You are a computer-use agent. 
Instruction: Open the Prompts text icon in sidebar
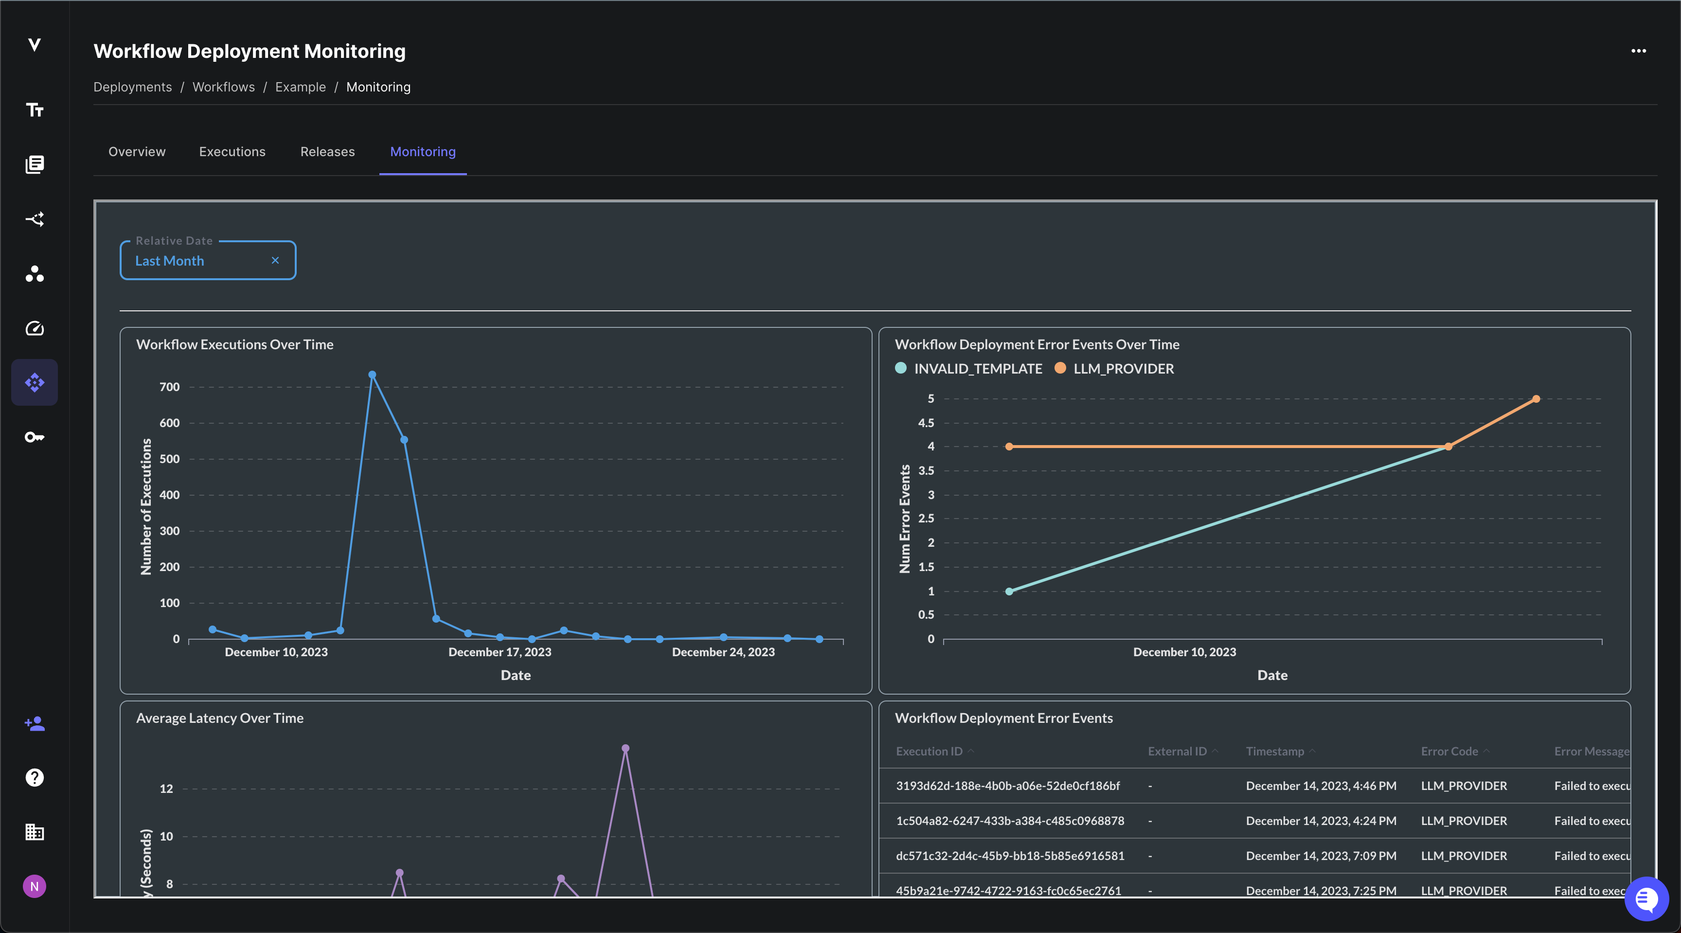click(35, 109)
